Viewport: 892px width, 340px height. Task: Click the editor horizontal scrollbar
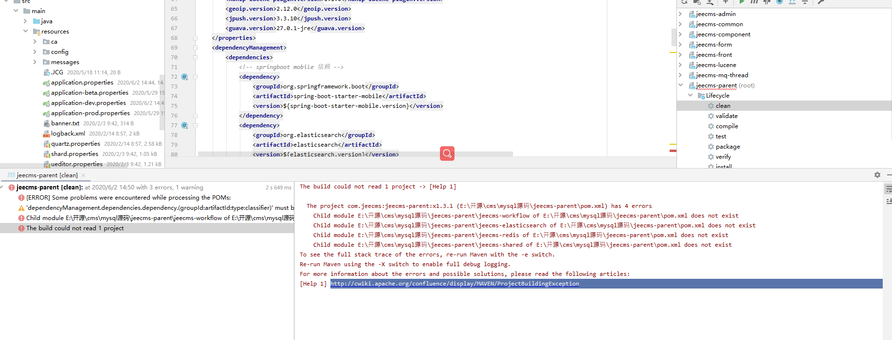tap(355, 154)
